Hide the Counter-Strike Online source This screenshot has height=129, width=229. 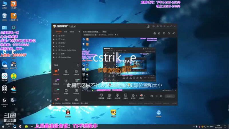tap(54, 50)
